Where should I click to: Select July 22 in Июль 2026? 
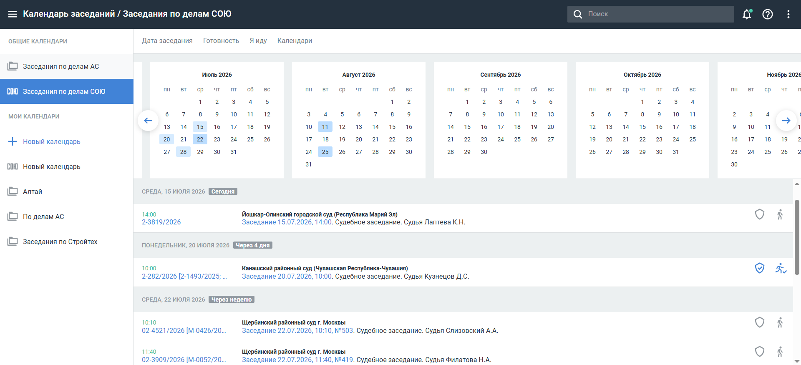[x=200, y=139]
